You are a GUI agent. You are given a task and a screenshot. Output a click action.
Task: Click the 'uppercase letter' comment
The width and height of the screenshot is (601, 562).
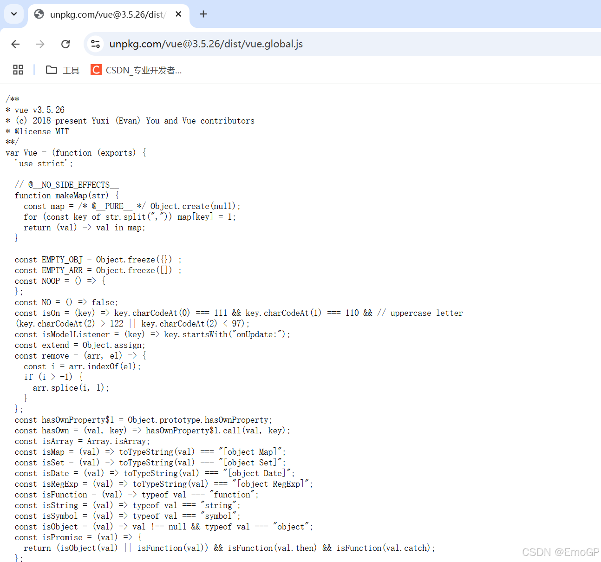pyautogui.click(x=420, y=313)
